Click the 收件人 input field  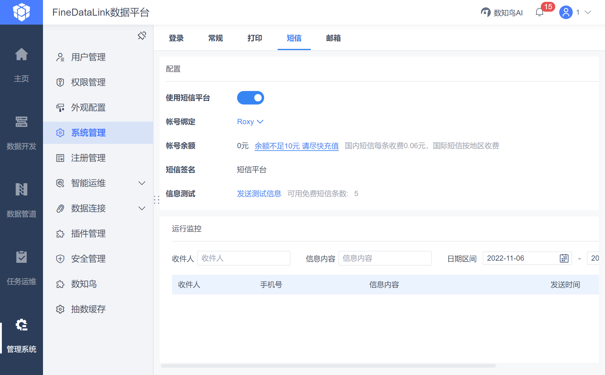244,258
